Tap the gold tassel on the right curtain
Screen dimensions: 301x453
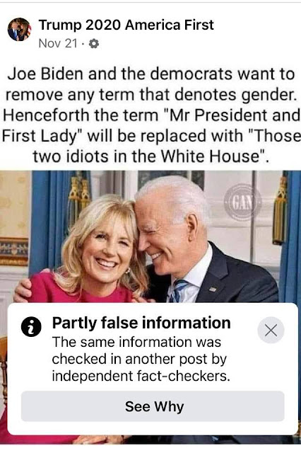pyautogui.click(x=280, y=211)
